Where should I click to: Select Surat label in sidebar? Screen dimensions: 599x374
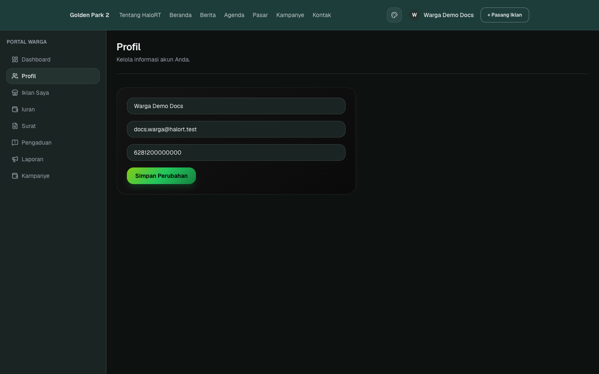coord(29,126)
